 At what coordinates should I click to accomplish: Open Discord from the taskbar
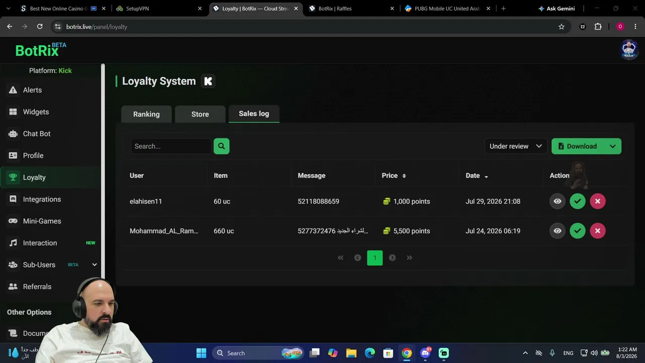[425, 353]
